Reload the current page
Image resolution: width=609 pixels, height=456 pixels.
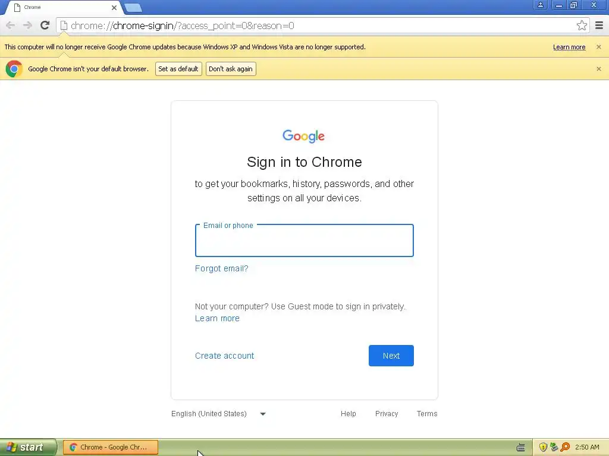(45, 26)
